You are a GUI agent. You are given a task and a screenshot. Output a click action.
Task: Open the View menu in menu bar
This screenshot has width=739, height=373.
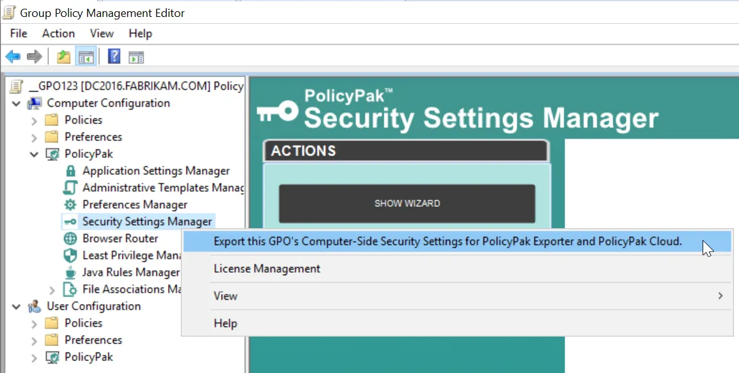tap(102, 33)
